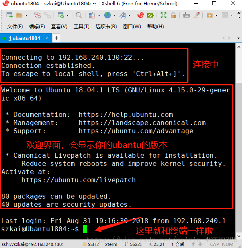Click the status bar up arrow icon
The width and height of the screenshot is (242, 248).
pos(193,244)
